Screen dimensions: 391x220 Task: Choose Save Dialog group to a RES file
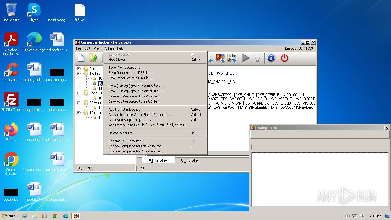155,86
